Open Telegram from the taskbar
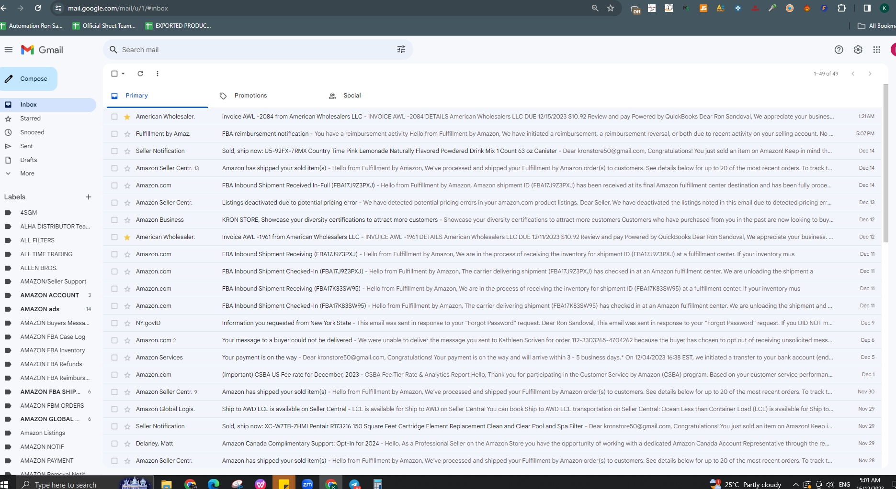The width and height of the screenshot is (896, 489). [x=354, y=484]
